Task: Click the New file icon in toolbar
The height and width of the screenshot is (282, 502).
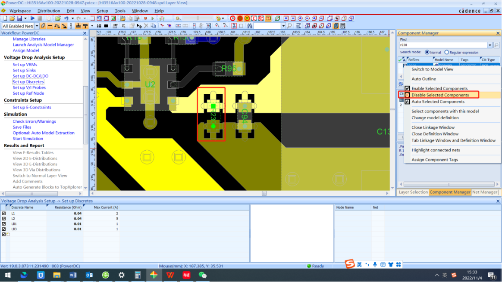Action: [5, 18]
